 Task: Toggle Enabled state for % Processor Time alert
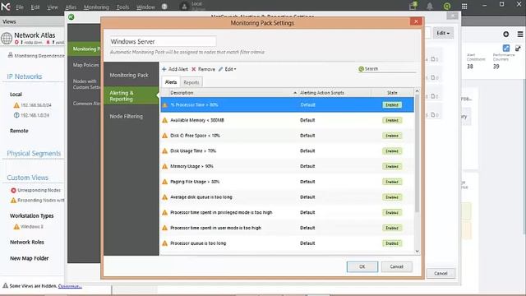click(x=392, y=105)
